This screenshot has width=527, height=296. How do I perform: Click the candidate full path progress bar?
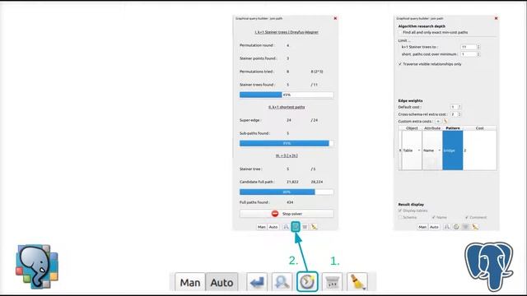point(287,192)
